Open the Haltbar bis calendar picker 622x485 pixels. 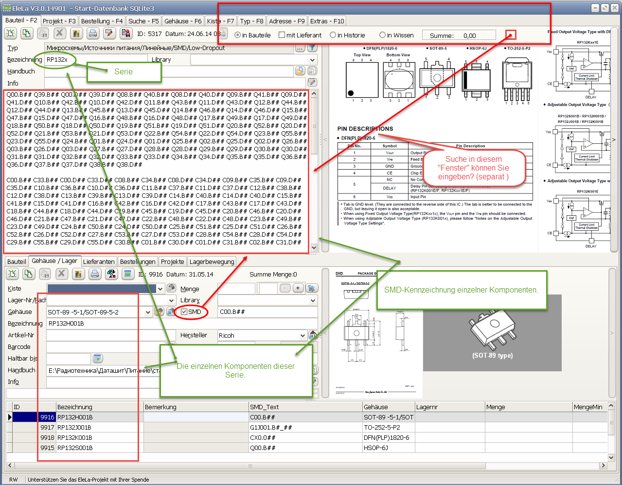pyautogui.click(x=97, y=358)
